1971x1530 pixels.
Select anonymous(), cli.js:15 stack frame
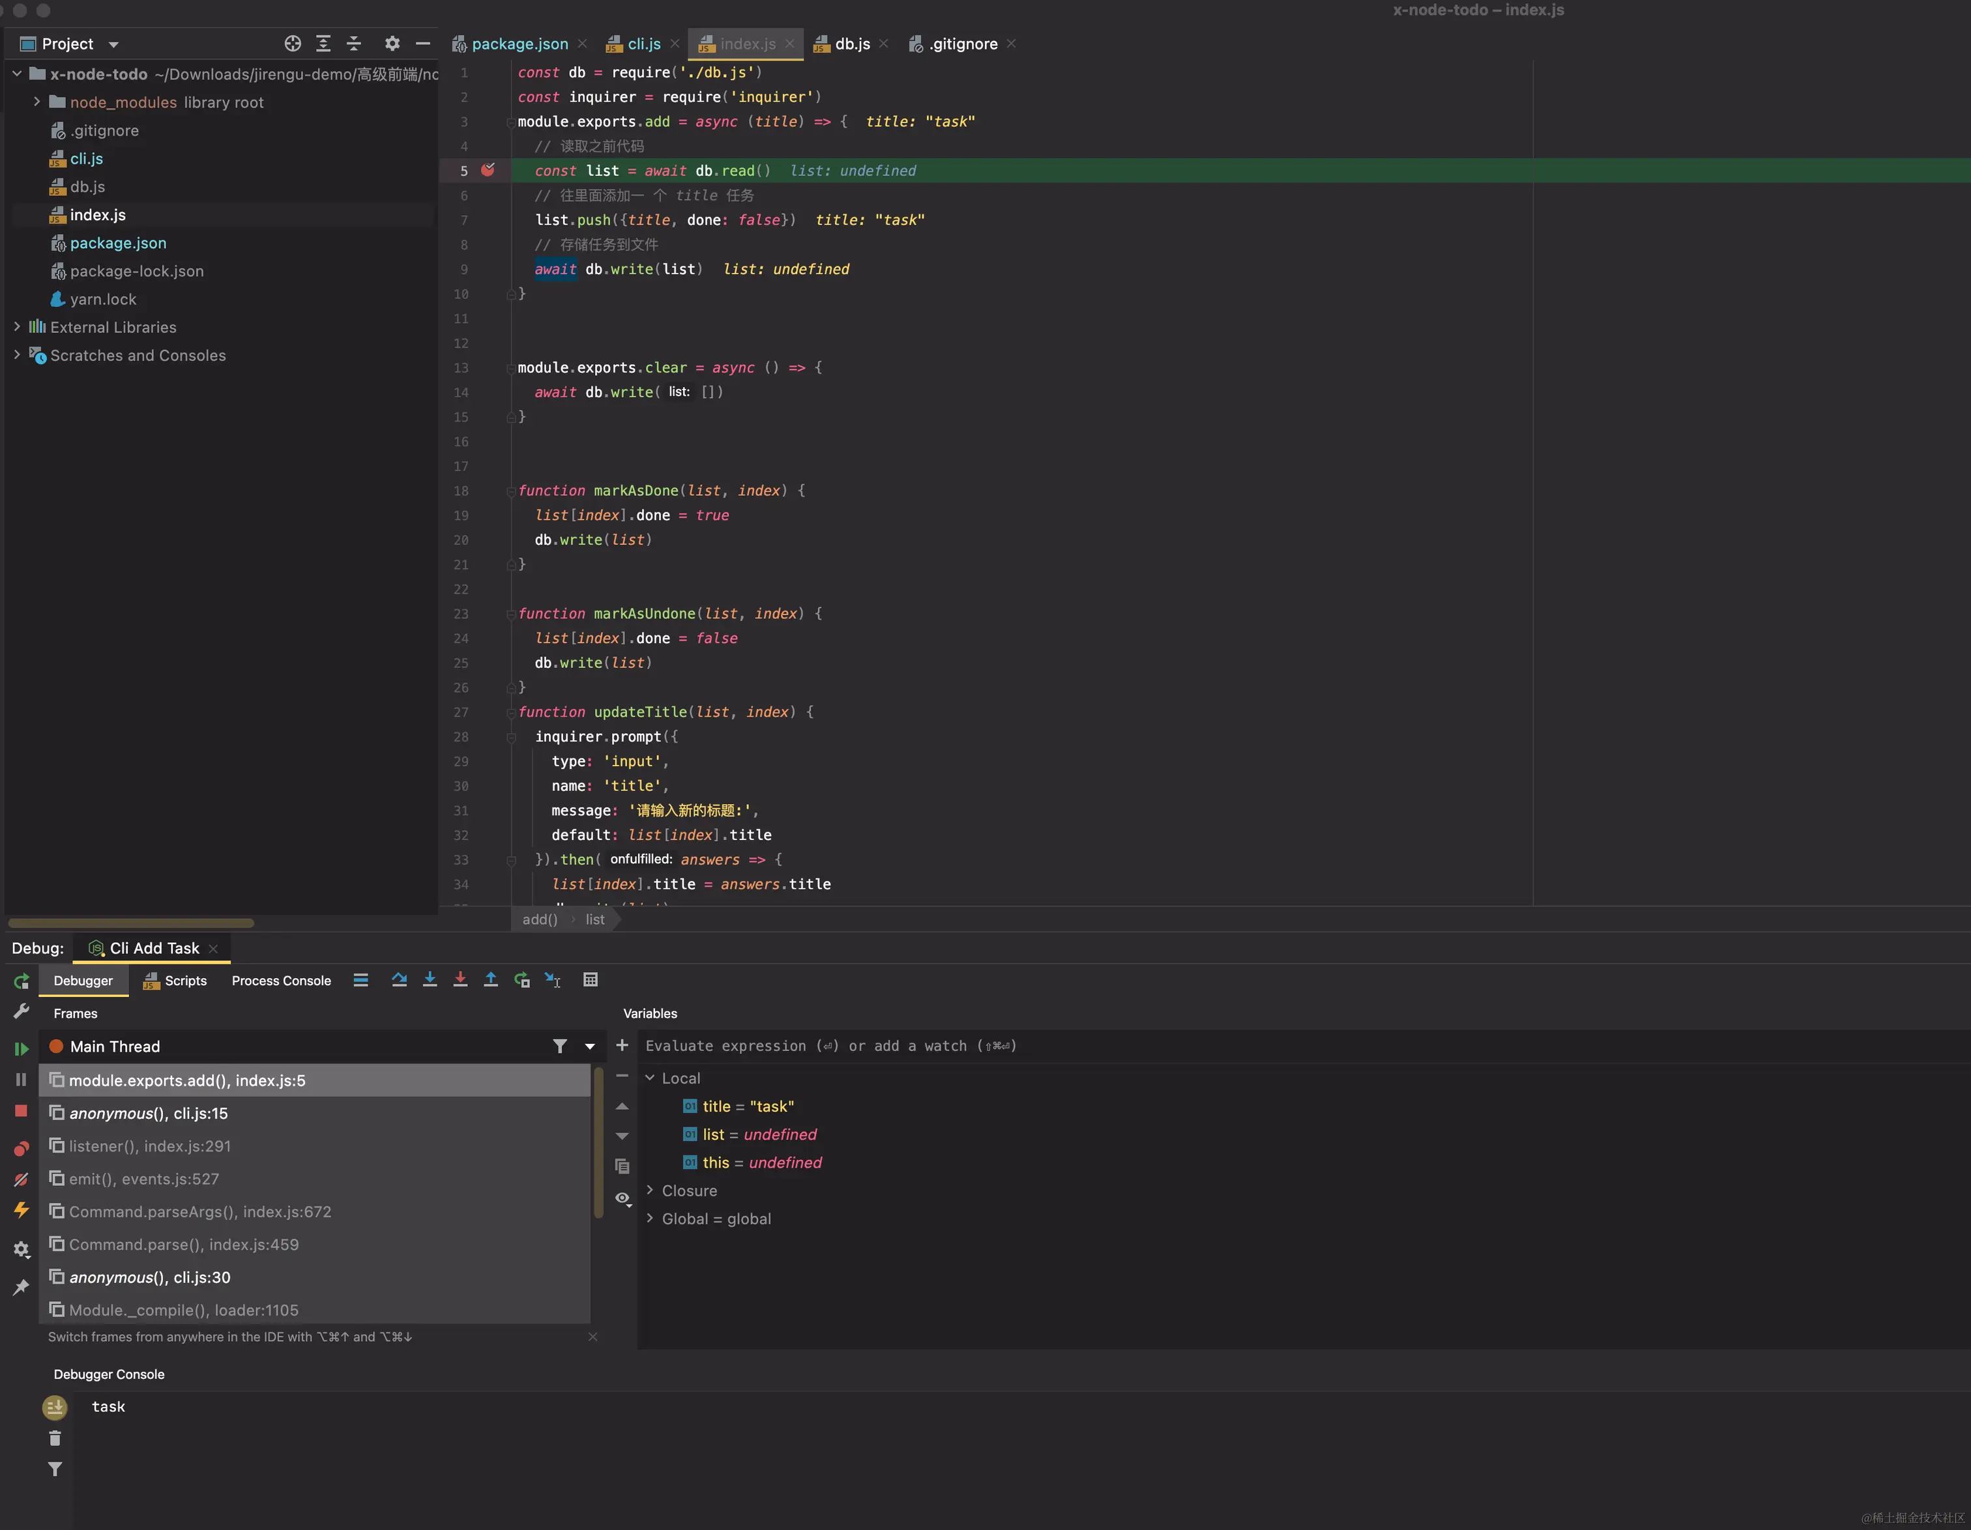149,1113
